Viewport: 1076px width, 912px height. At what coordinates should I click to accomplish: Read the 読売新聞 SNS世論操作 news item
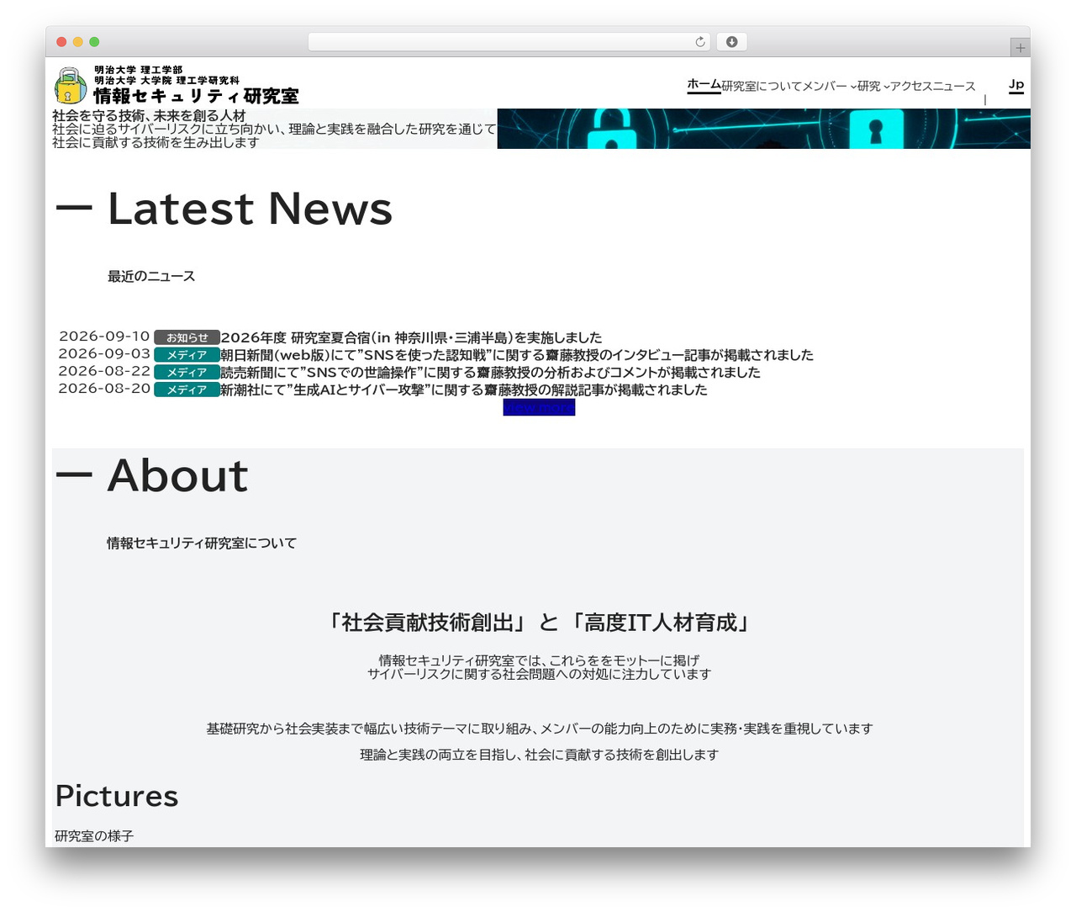pyautogui.click(x=490, y=373)
